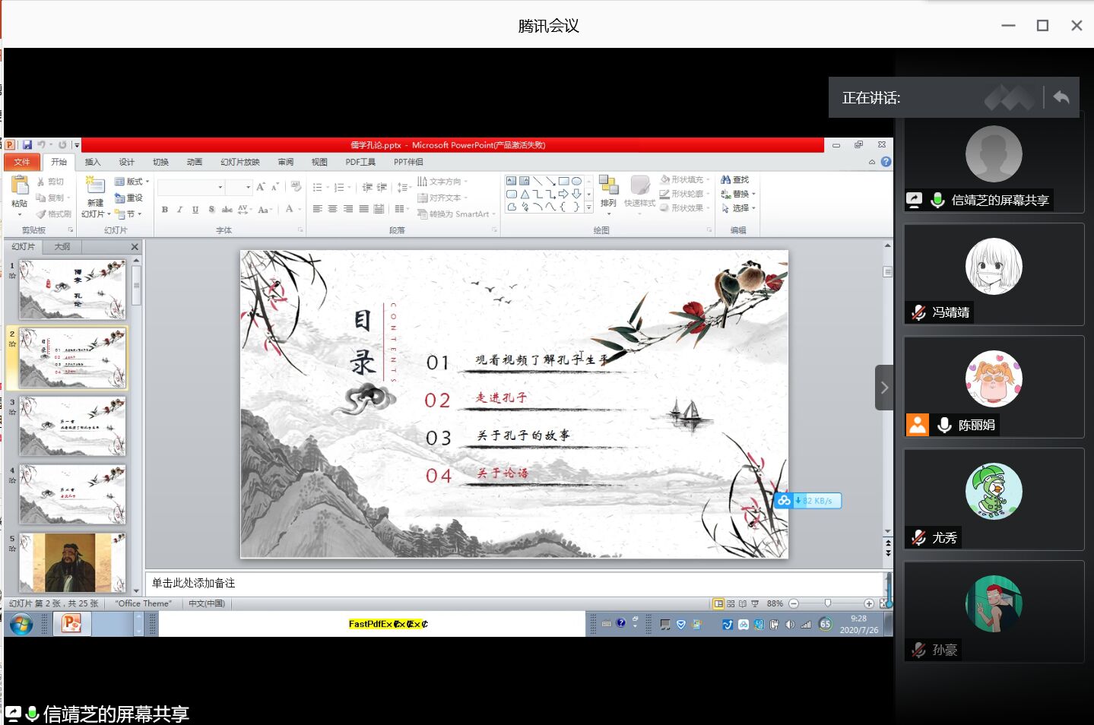1094x725 pixels.
Task: Click the zoom slider in the status bar
Action: pyautogui.click(x=828, y=603)
